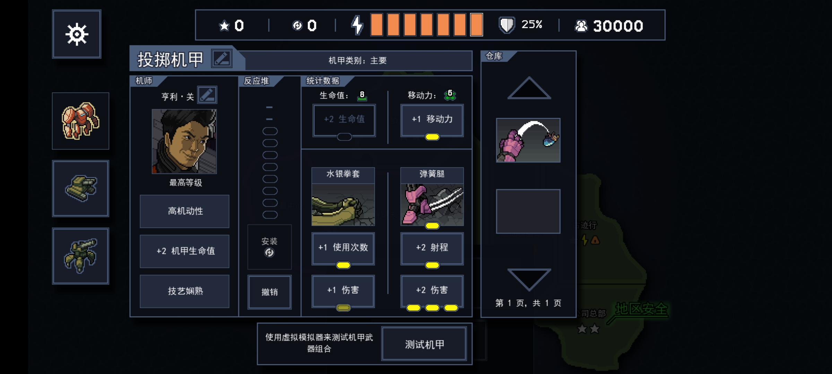Image resolution: width=832 pixels, height=374 pixels.
Task: Click the 弹簧腿 weapon image
Action: [432, 205]
